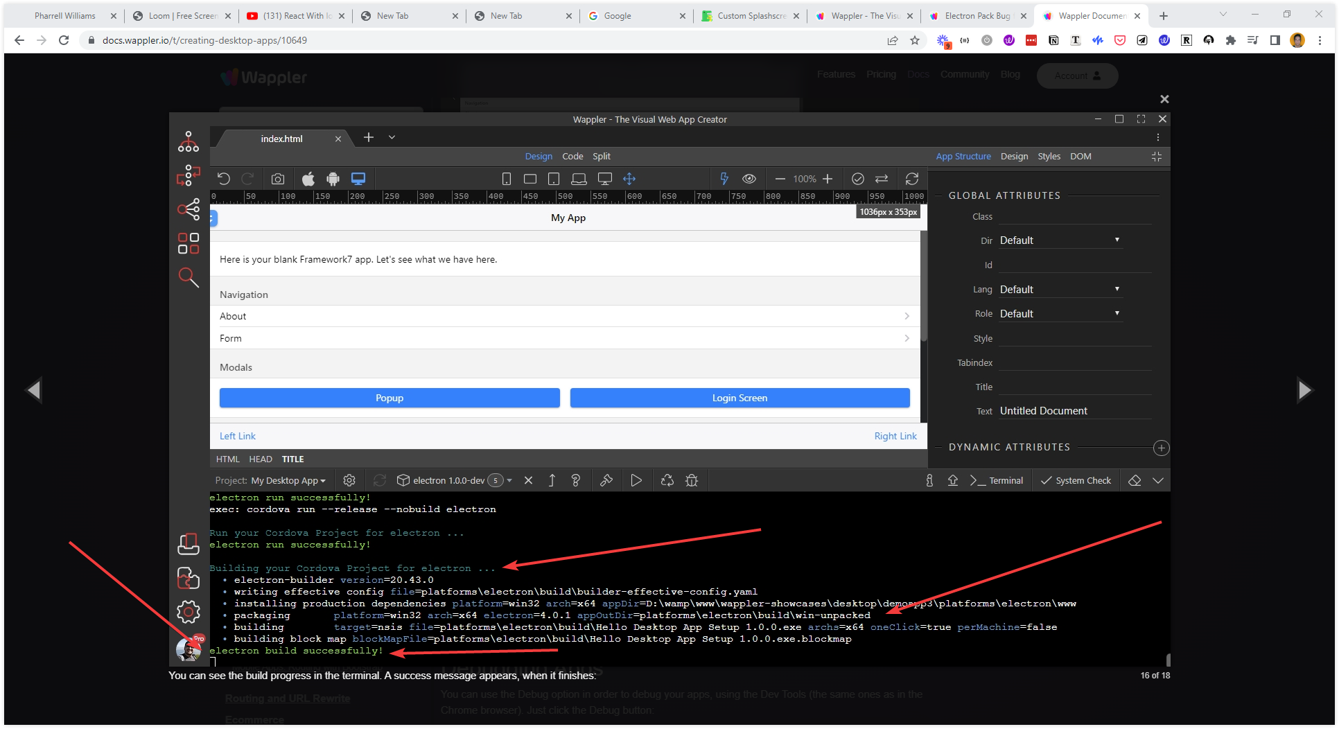Open the red share-nodes icon in Wappler's sidebar
Image resolution: width=1339 pixels, height=729 pixels.
pos(188,209)
